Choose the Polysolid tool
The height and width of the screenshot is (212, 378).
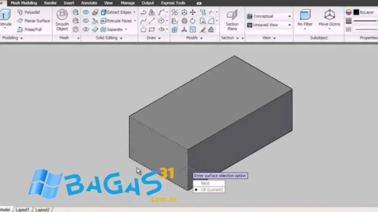[x=29, y=12]
